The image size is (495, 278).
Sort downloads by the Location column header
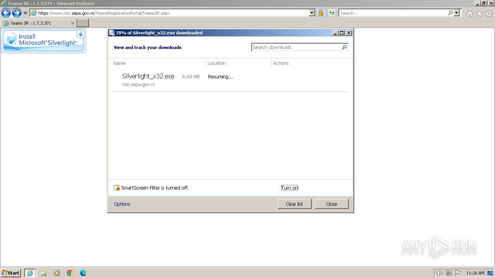point(239,63)
